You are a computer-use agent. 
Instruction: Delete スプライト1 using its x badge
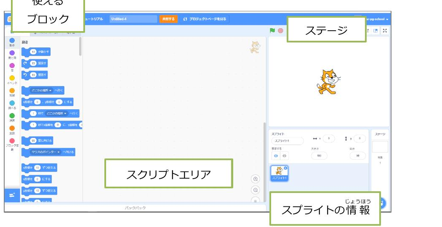pyautogui.click(x=285, y=168)
